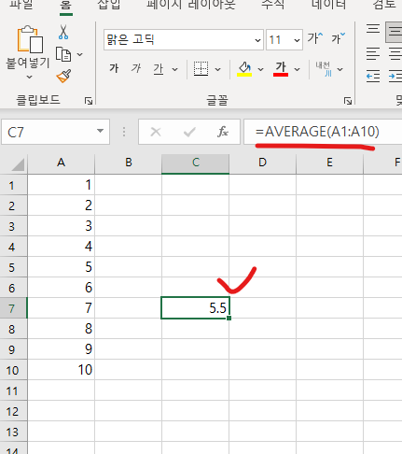Click the fill handle of cell C7
The image size is (402, 454).
229,318
